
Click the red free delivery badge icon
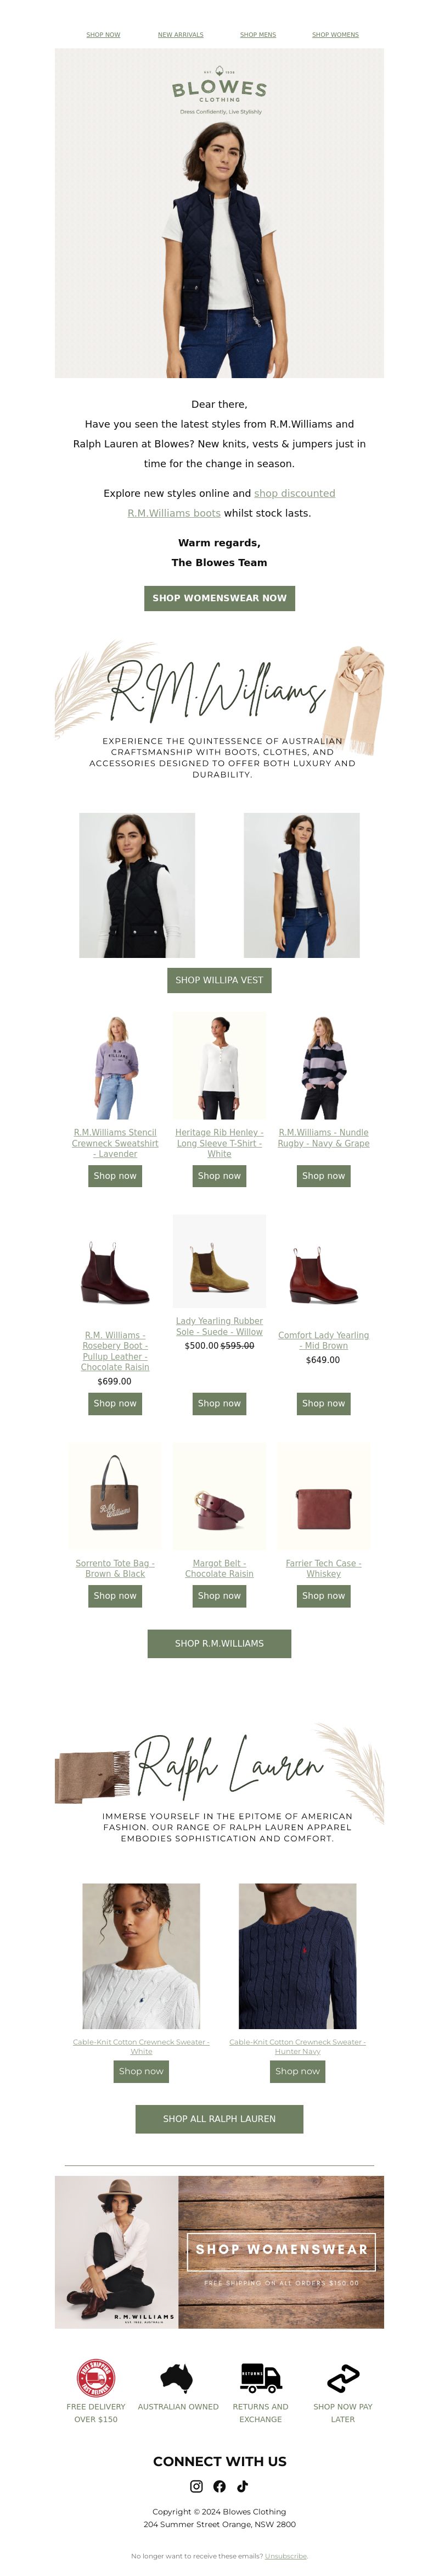click(96, 2377)
